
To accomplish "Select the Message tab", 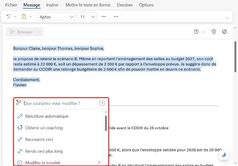I will 32,5.
